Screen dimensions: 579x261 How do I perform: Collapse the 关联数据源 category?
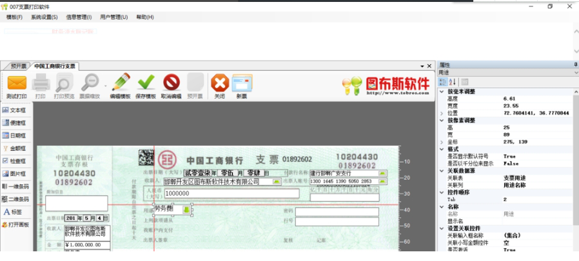coord(442,171)
